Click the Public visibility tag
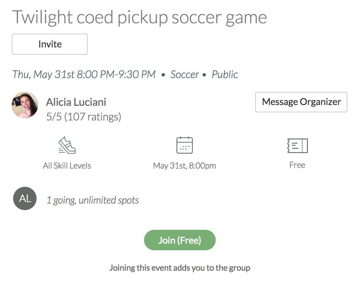Image resolution: width=359 pixels, height=286 pixels. [225, 75]
